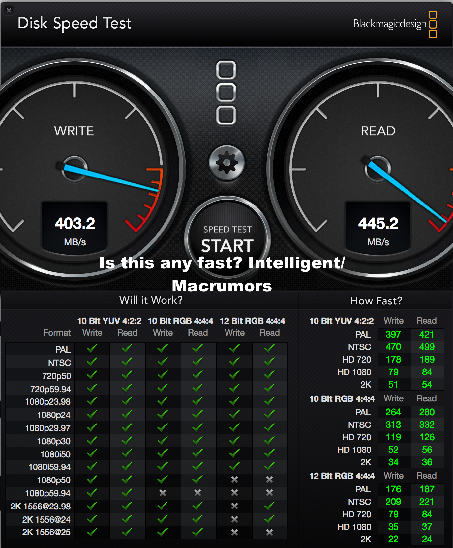
Task: Click the 10 Bit YUV NTSC read value 499
Action: 427,347
